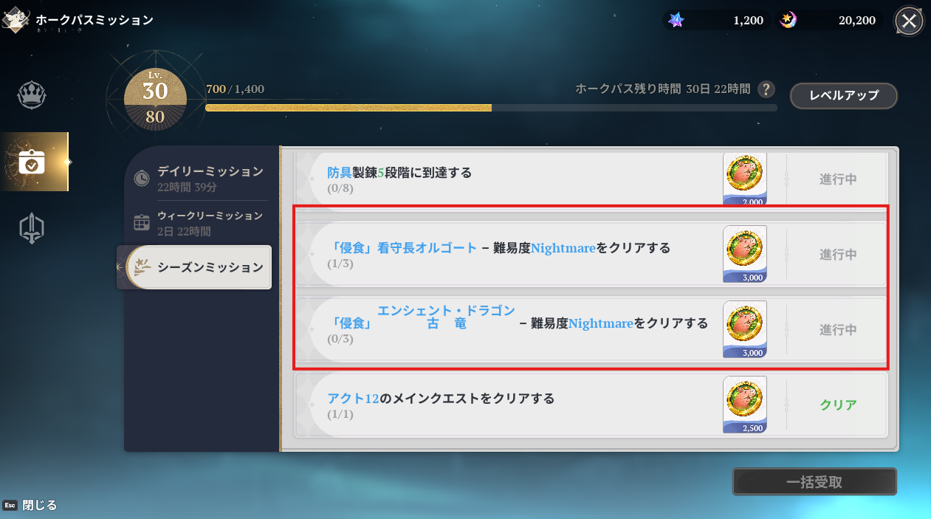Screen dimensions: 931x519
Task: Open the crown icon in left sidebar
Action: (32, 95)
